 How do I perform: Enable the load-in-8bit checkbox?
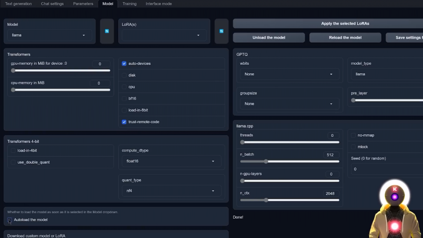[124, 110]
